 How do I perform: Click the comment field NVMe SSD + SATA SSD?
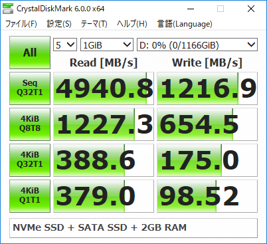point(133,228)
